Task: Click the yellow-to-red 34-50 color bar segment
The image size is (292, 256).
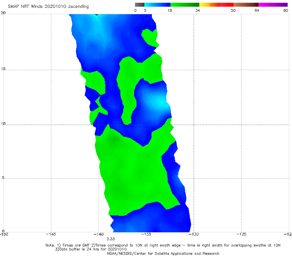Action: 216,5
